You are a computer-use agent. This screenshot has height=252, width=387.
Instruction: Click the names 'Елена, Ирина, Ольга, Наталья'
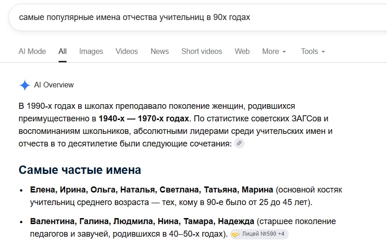point(93,190)
